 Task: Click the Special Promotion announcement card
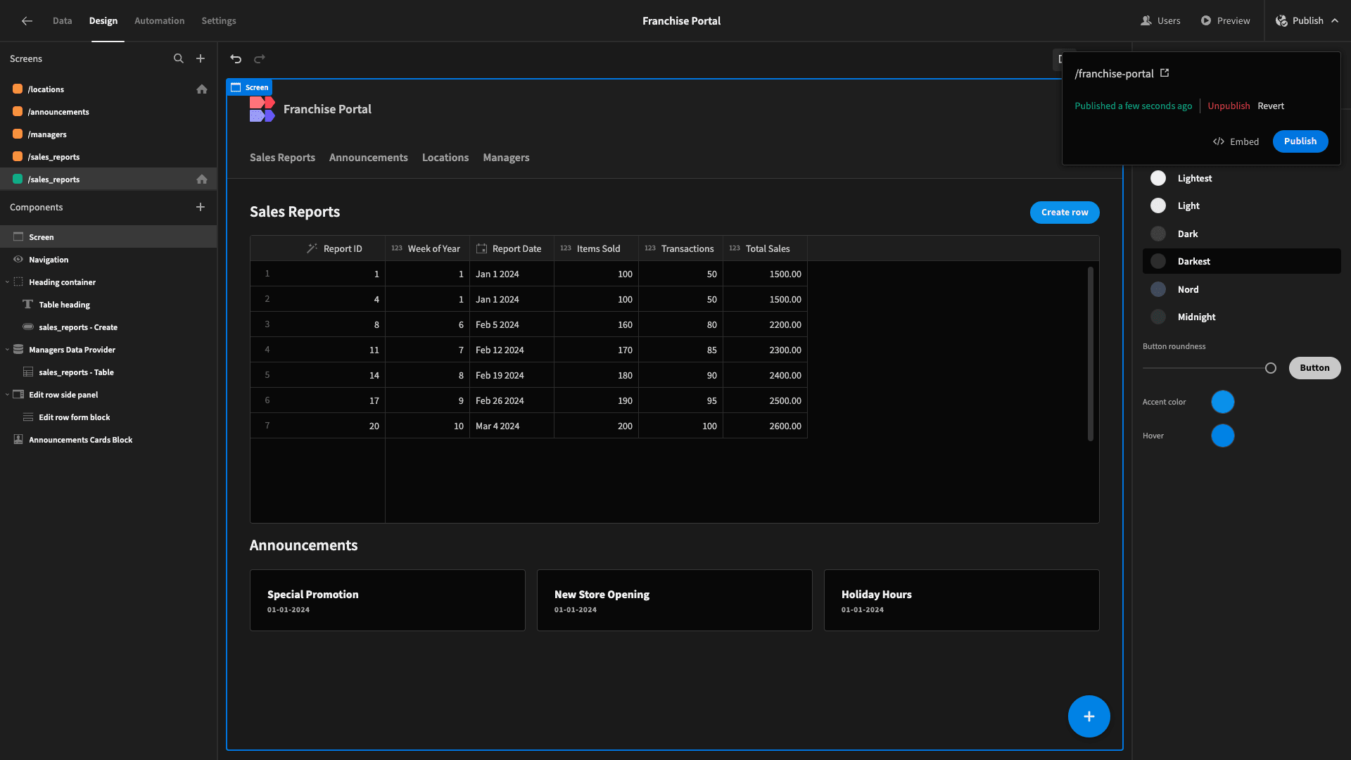(388, 600)
